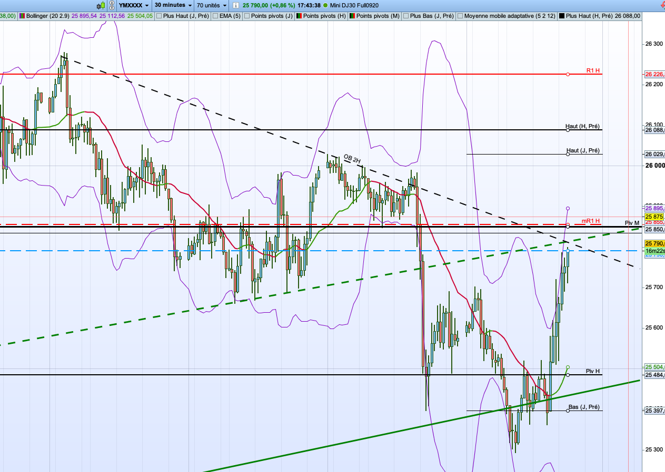Toggle the Plus Bas (J, Pré) checkbox
Viewport: 665px width, 472px height.
[405, 16]
